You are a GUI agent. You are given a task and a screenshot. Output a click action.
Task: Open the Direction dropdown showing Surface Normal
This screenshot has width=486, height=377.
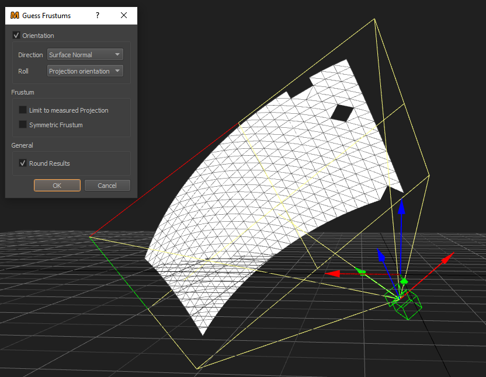tap(85, 55)
